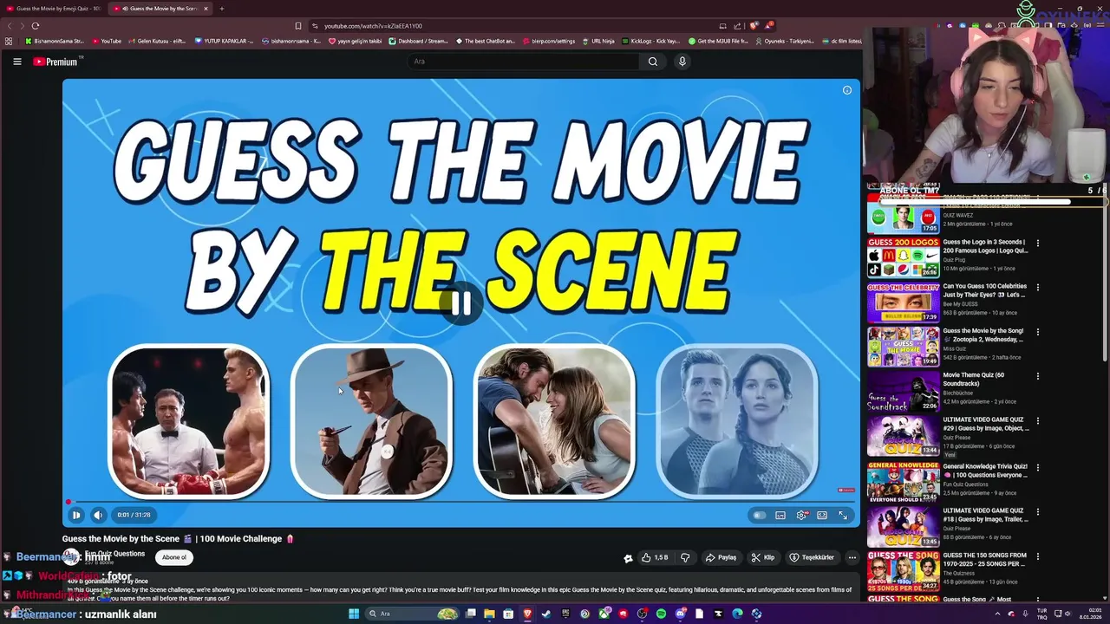The height and width of the screenshot is (624, 1110).
Task: Open Spotify from the taskbar
Action: click(661, 614)
